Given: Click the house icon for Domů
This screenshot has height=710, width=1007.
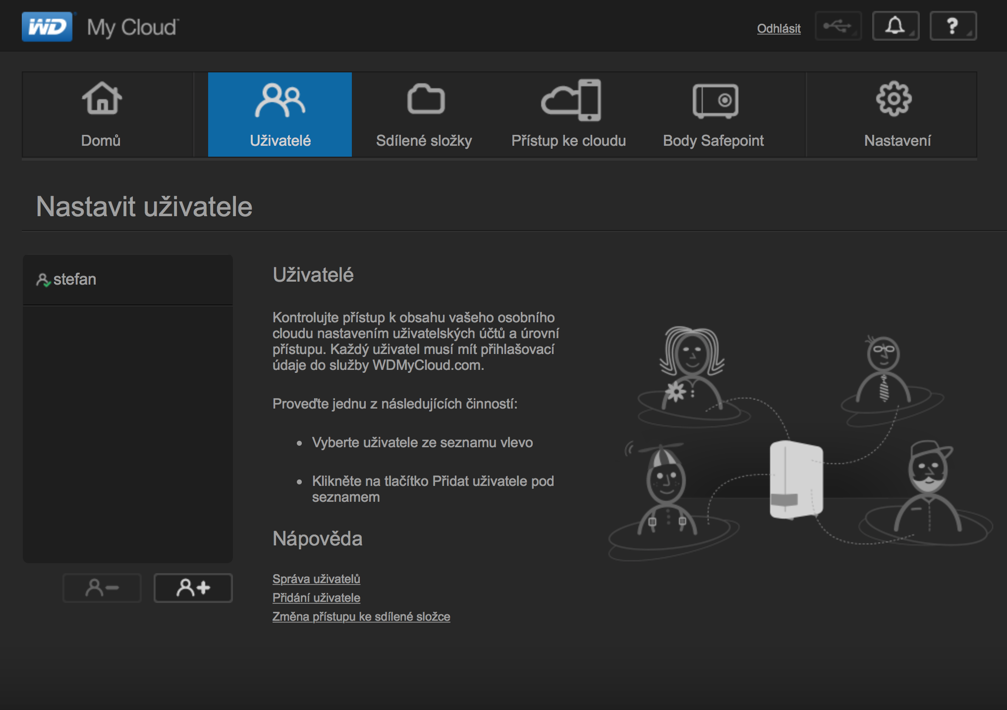Looking at the screenshot, I should pos(102,99).
